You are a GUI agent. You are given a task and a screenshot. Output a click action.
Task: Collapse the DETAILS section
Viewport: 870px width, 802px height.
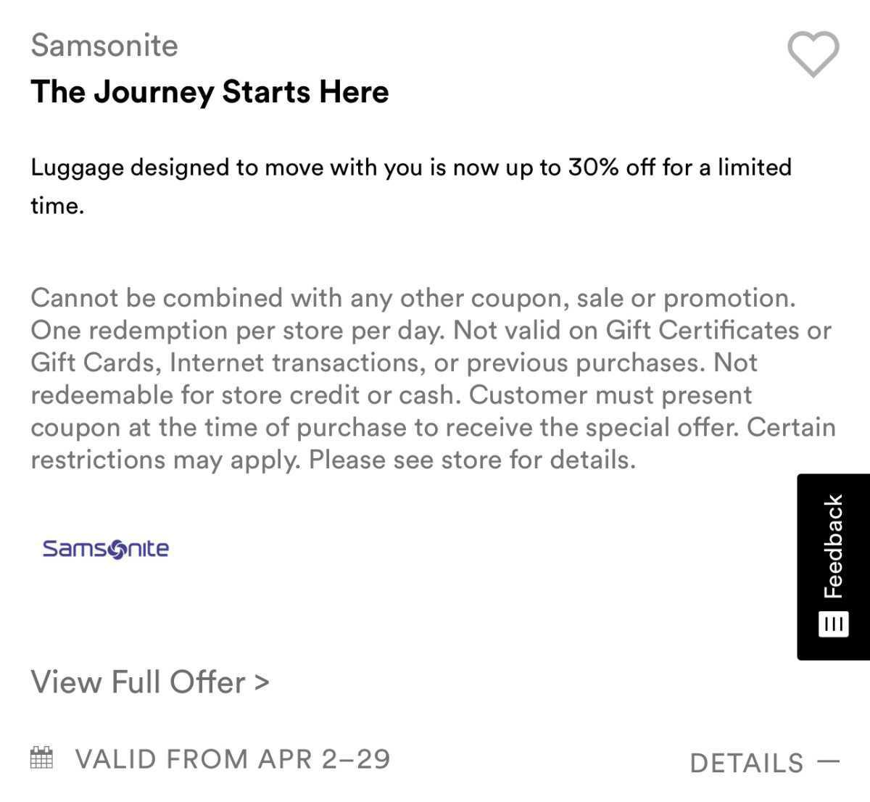pyautogui.click(x=747, y=763)
